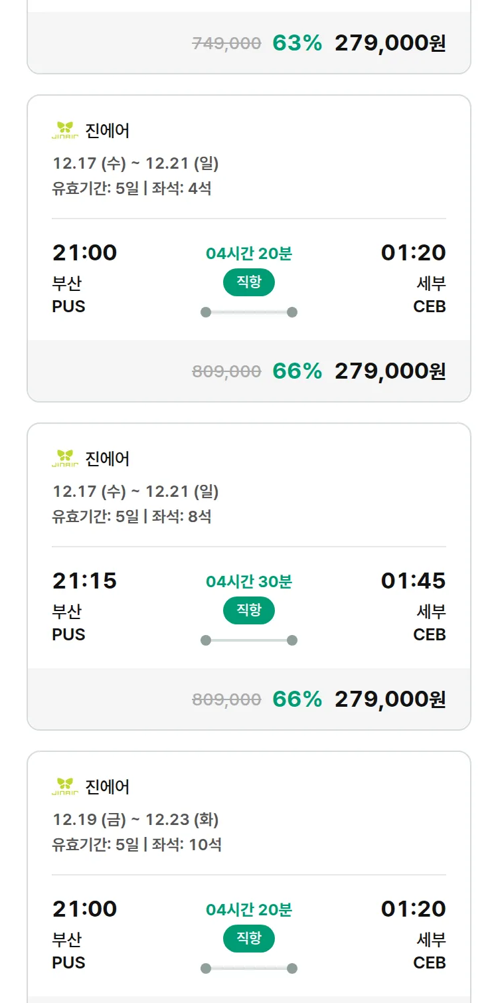Viewport: 498px width, 1003px height.
Task: Click the 04시간 20분 duration on 4-seat flight
Action: pos(248,253)
